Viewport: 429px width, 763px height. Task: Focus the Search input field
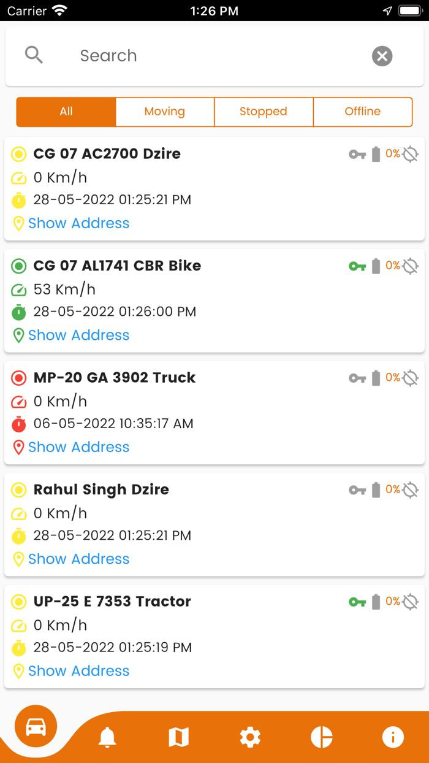click(214, 56)
